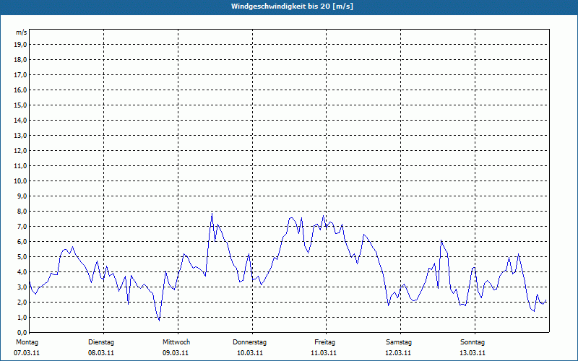Select the 3,0 y-axis value

click(22, 287)
